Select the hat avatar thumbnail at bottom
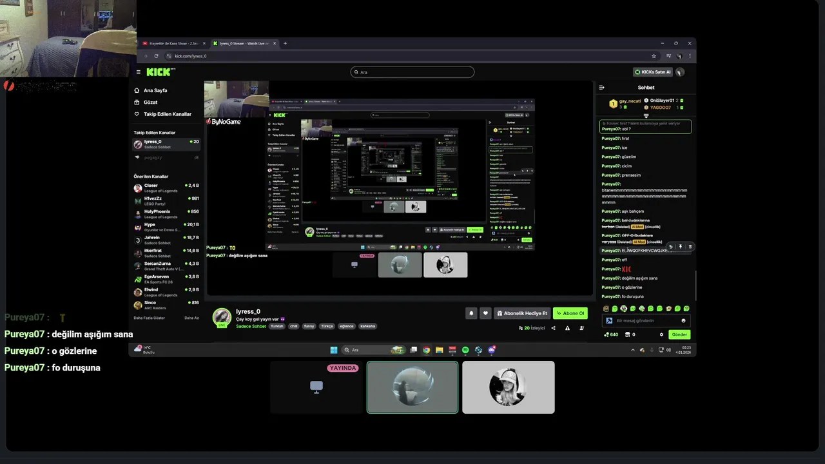825x464 pixels. coord(508,387)
